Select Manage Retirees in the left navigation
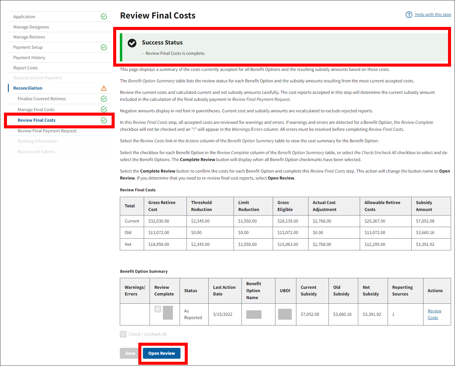The image size is (455, 366). click(x=29, y=37)
